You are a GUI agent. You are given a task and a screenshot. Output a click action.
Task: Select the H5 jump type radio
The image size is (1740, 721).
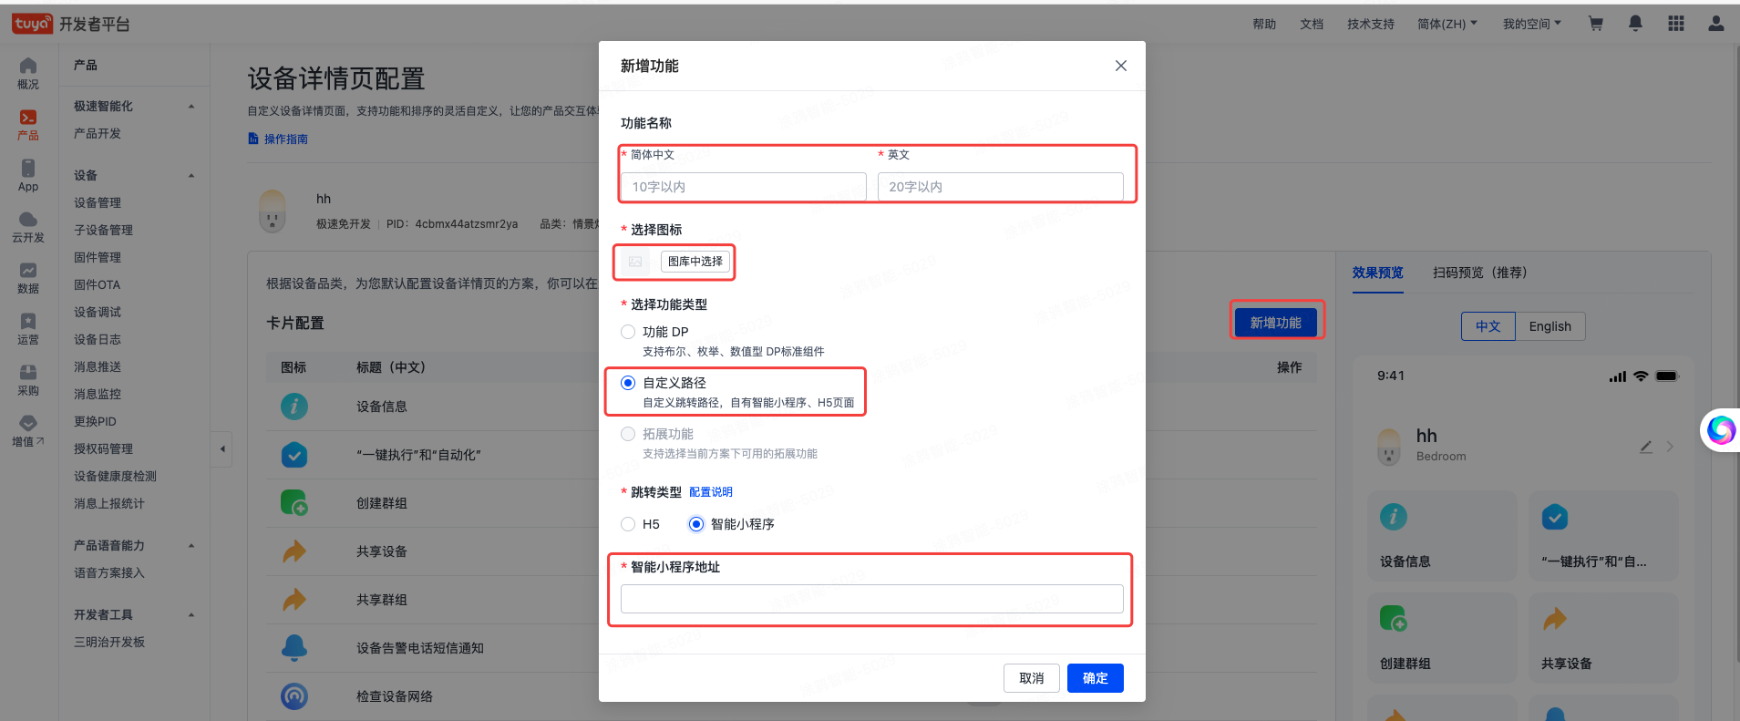628,524
